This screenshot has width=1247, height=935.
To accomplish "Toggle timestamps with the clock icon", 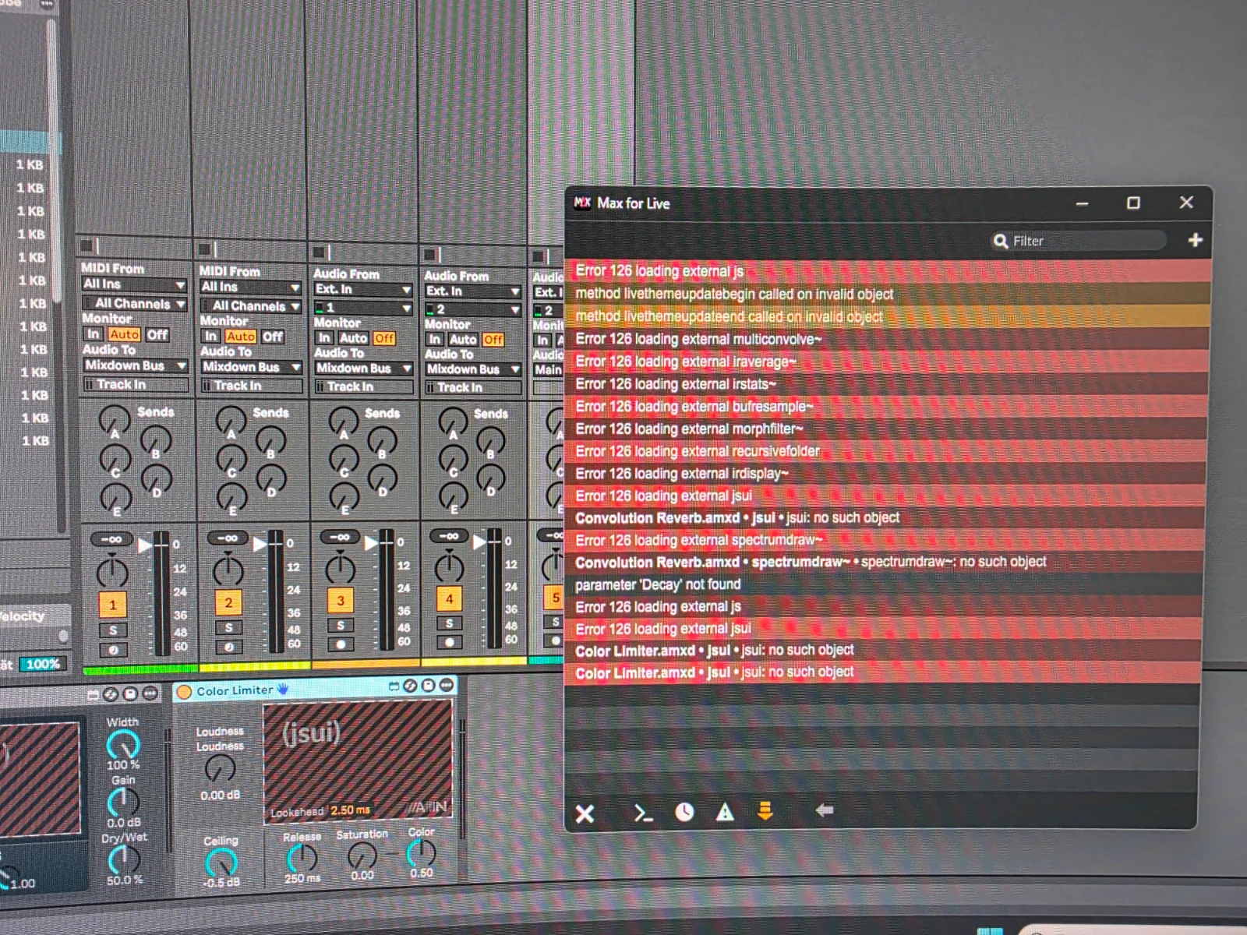I will click(x=684, y=813).
